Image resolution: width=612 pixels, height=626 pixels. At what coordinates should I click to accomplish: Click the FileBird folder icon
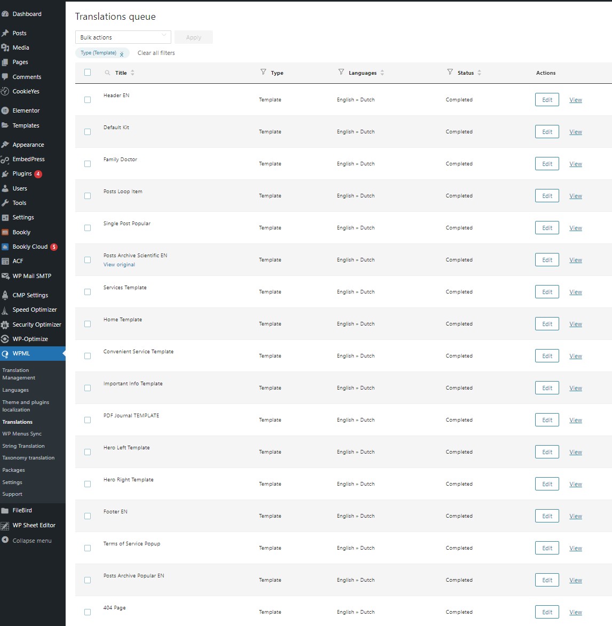(x=5, y=511)
